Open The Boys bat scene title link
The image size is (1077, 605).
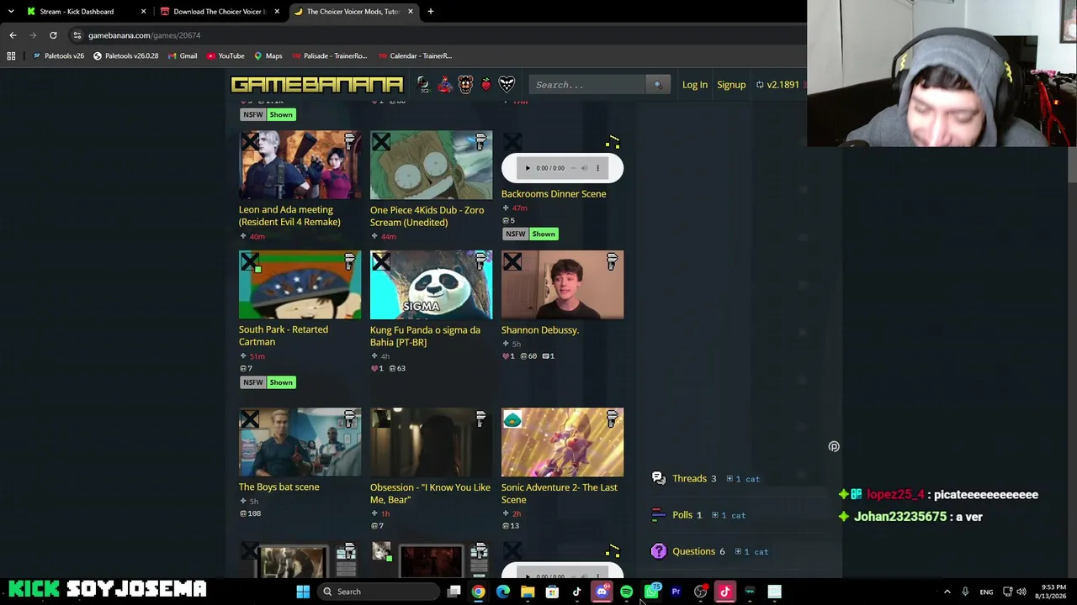pyautogui.click(x=279, y=487)
